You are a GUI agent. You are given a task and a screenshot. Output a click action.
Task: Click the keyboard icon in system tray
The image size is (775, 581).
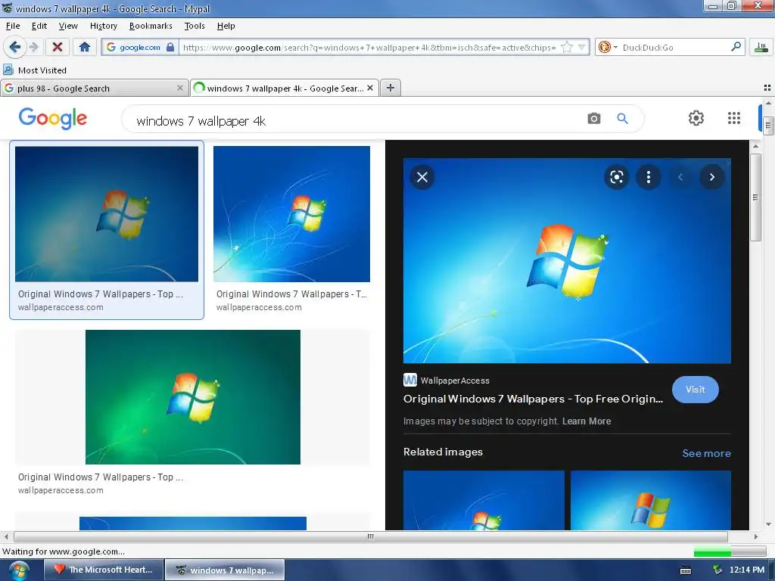(686, 570)
